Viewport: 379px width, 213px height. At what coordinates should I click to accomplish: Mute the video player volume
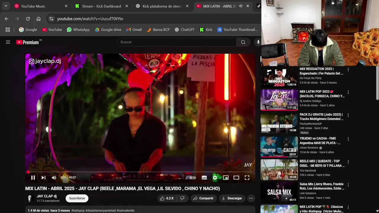tap(54, 177)
